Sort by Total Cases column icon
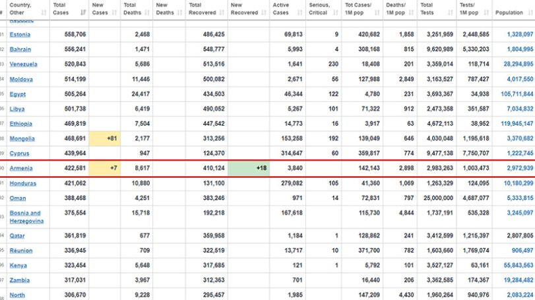The width and height of the screenshot is (535, 300). click(83, 13)
